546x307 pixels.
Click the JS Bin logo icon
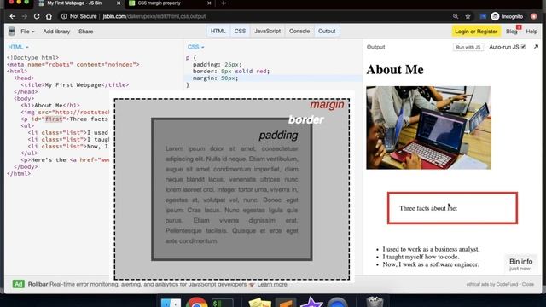pos(11,32)
